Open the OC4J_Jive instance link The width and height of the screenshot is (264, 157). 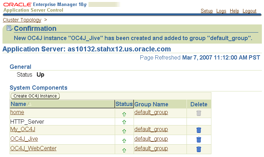tap(24, 139)
